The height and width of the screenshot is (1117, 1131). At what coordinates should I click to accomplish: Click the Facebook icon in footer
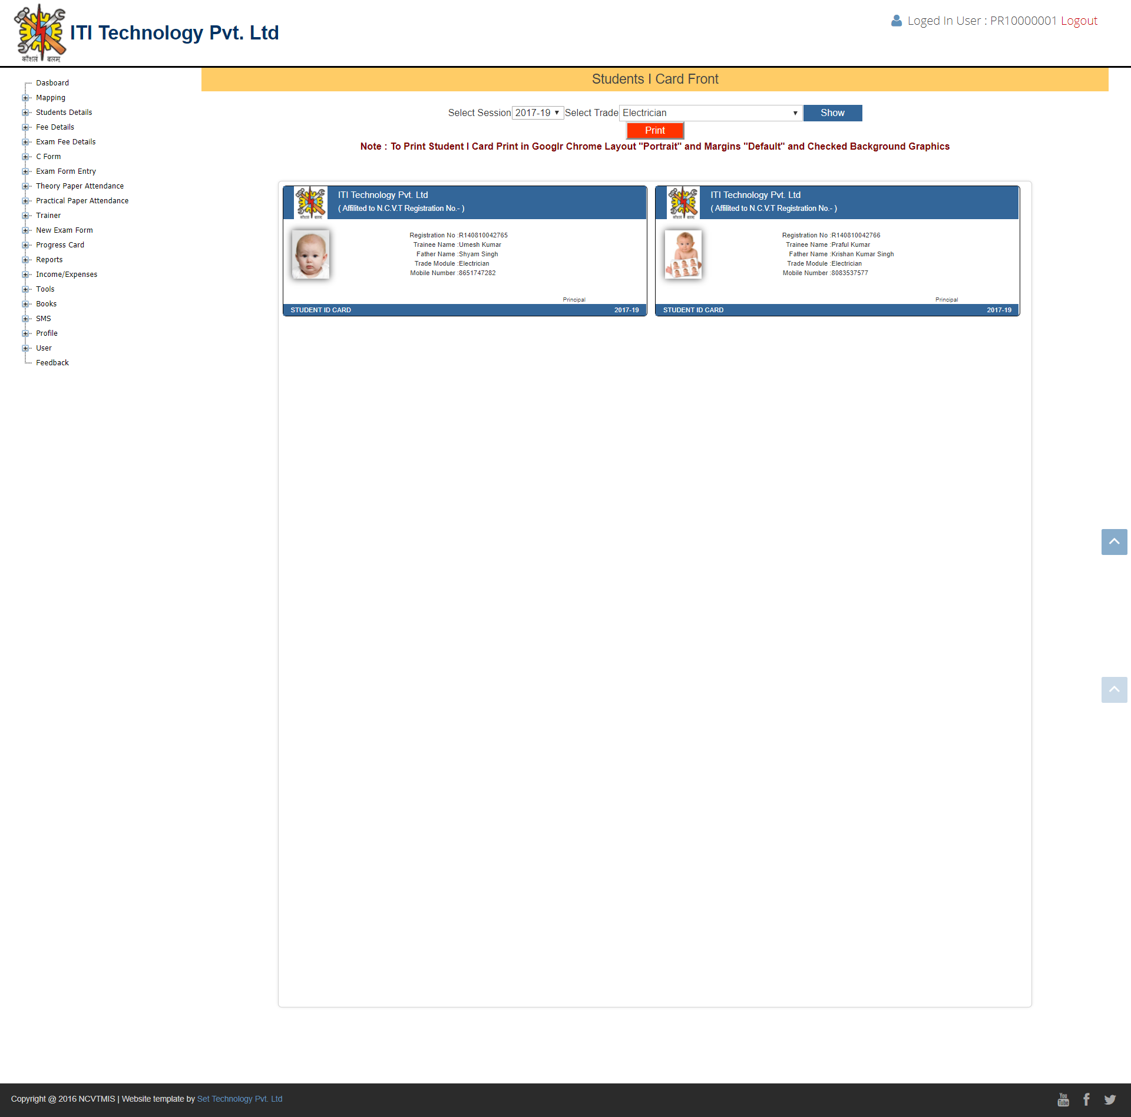click(1086, 1099)
